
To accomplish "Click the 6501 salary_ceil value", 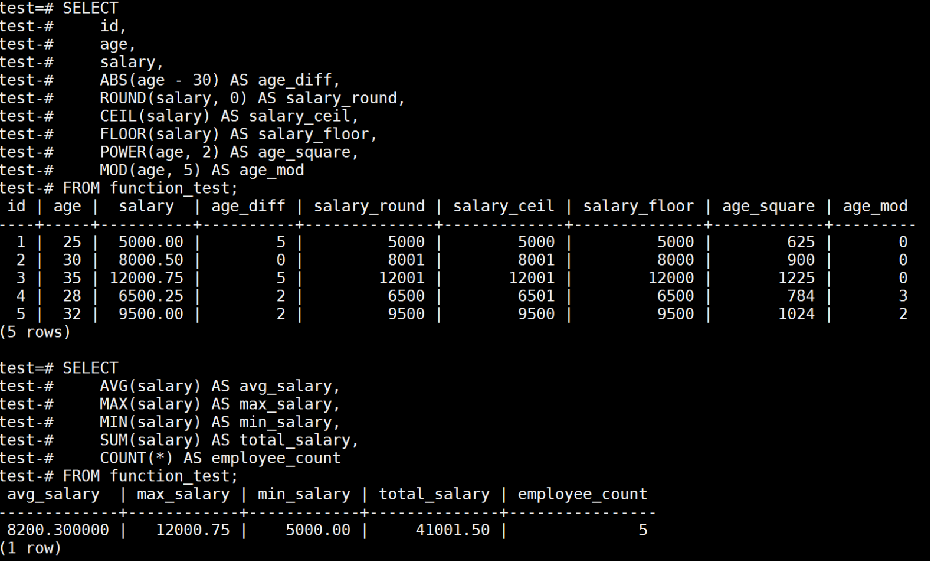I will point(536,296).
